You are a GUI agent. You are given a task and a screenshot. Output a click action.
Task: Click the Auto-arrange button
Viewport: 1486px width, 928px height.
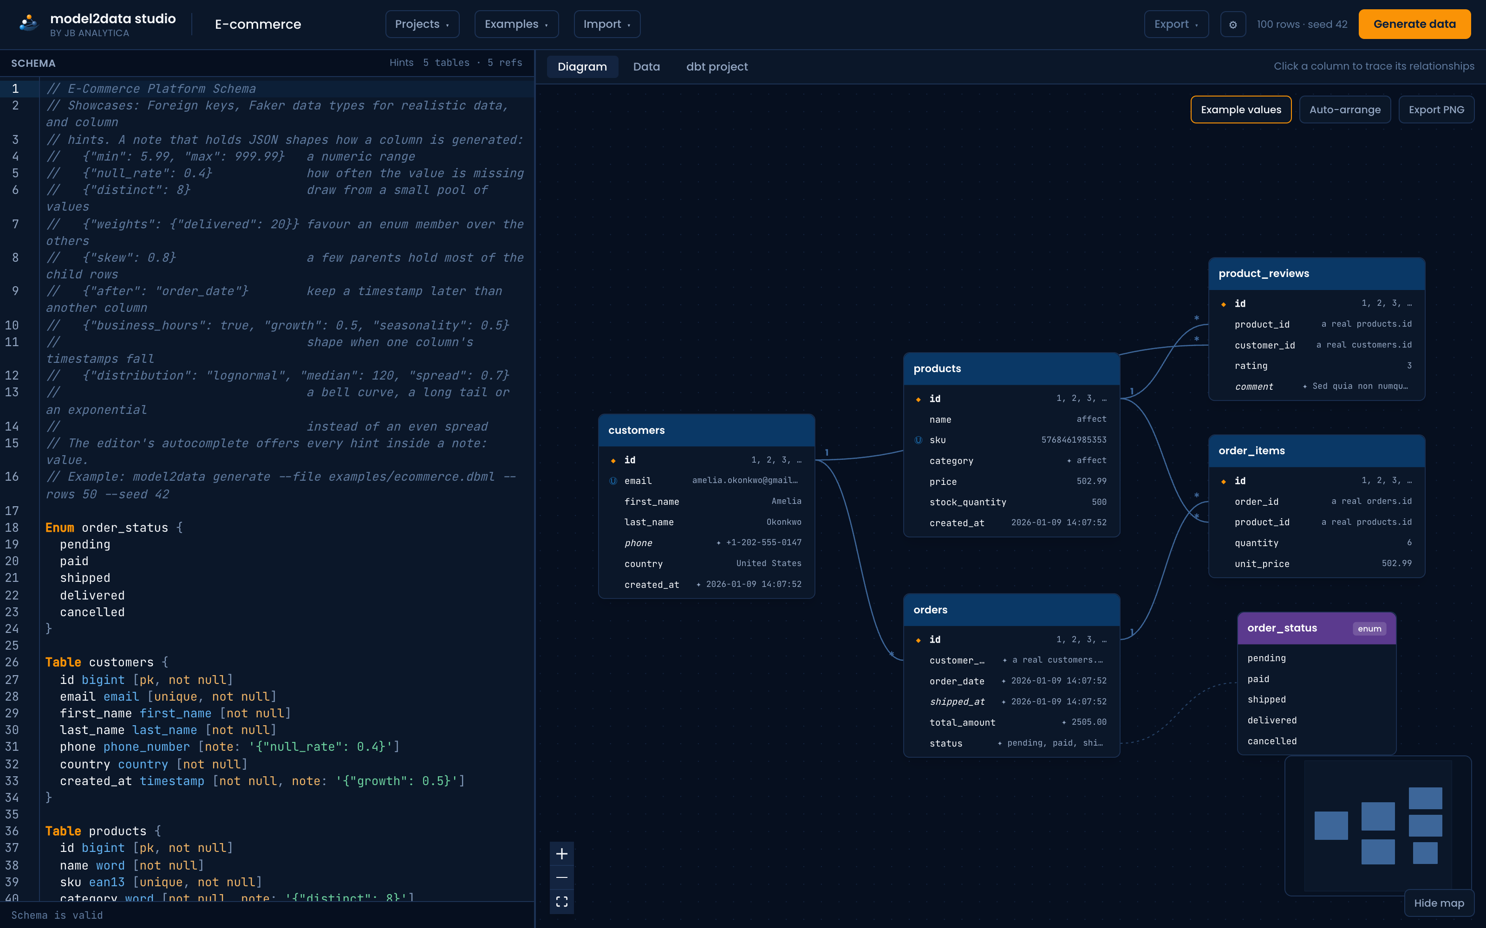[x=1344, y=109]
